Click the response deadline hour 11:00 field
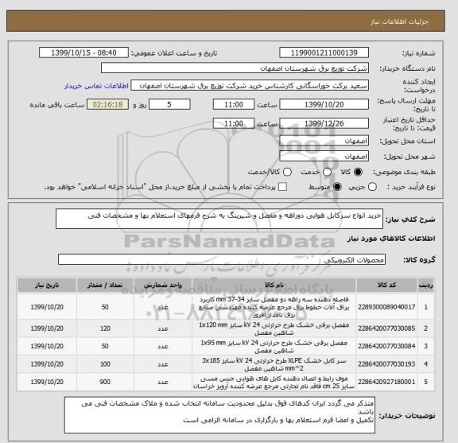The width and height of the screenshot is (458, 443). click(234, 105)
